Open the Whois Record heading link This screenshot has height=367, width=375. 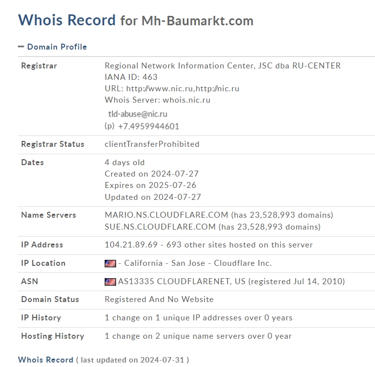tap(46, 360)
